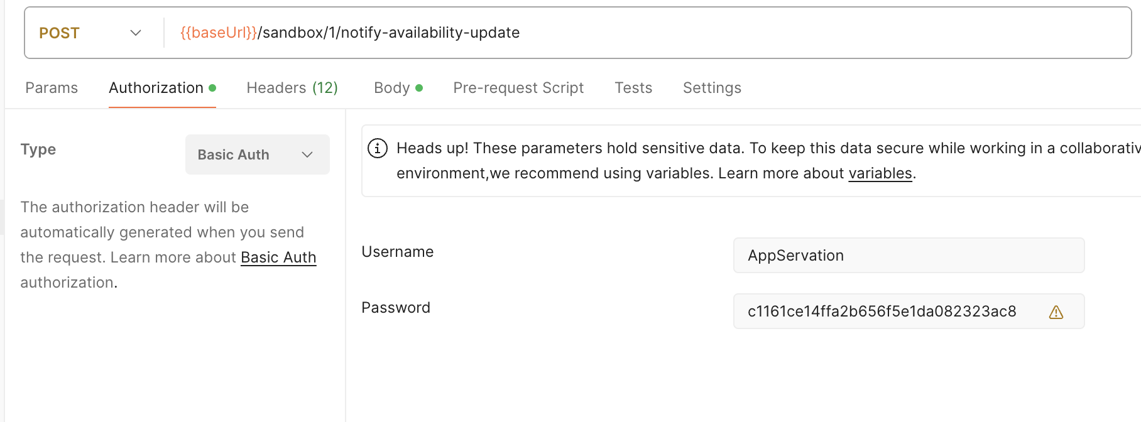Screen dimensions: 1141x422
Task: Open the Settings tab
Action: 712,88
